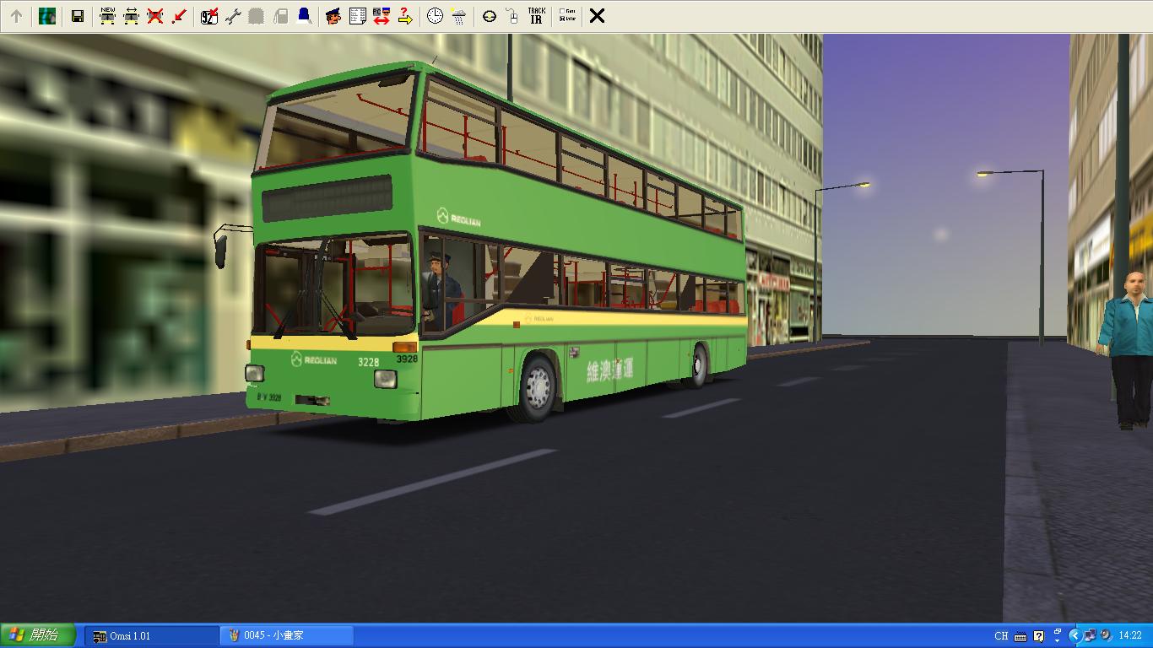Expand hidden tray icons arrow

1075,636
